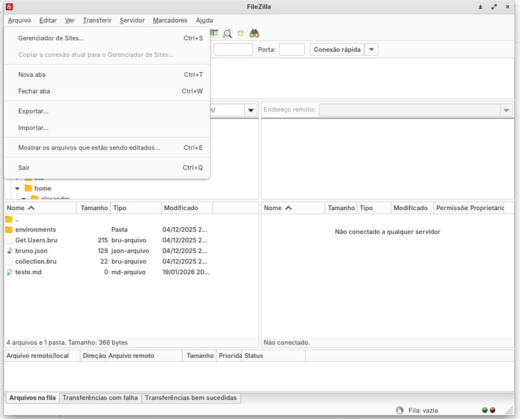520x419 pixels.
Task: Click the collection.bru file icon
Action: tap(9, 261)
